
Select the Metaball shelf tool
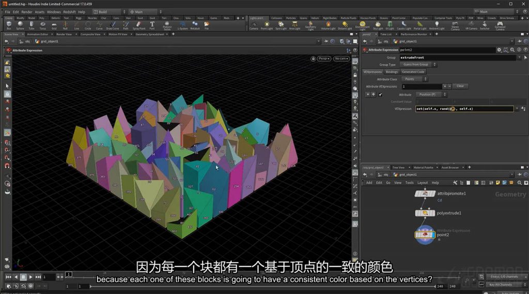click(x=195, y=25)
